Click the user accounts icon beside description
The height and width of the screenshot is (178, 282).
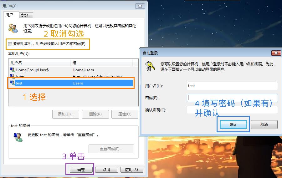[x=13, y=28]
